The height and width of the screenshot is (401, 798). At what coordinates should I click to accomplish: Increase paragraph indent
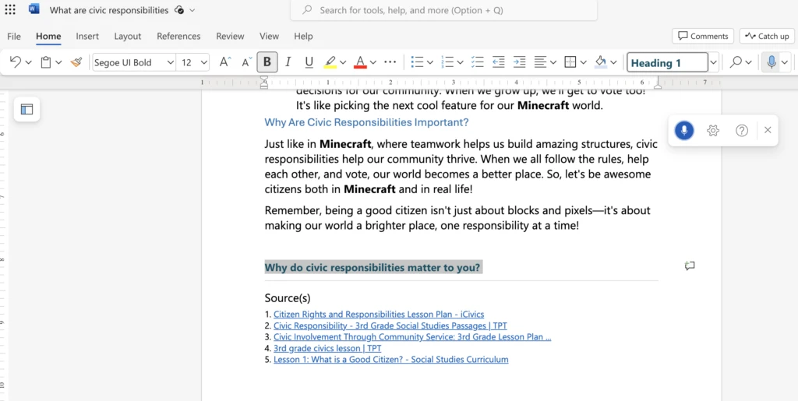[519, 62]
